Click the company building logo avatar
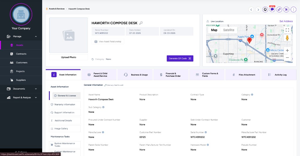The image size is (300, 156). [x=21, y=15]
